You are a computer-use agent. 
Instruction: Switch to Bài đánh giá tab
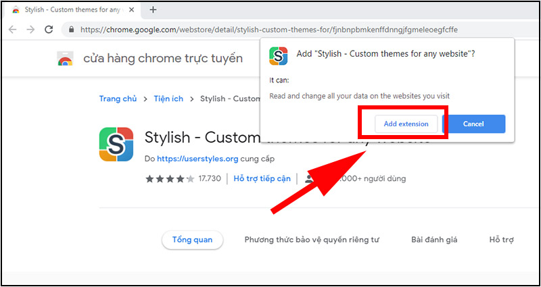[x=434, y=240]
